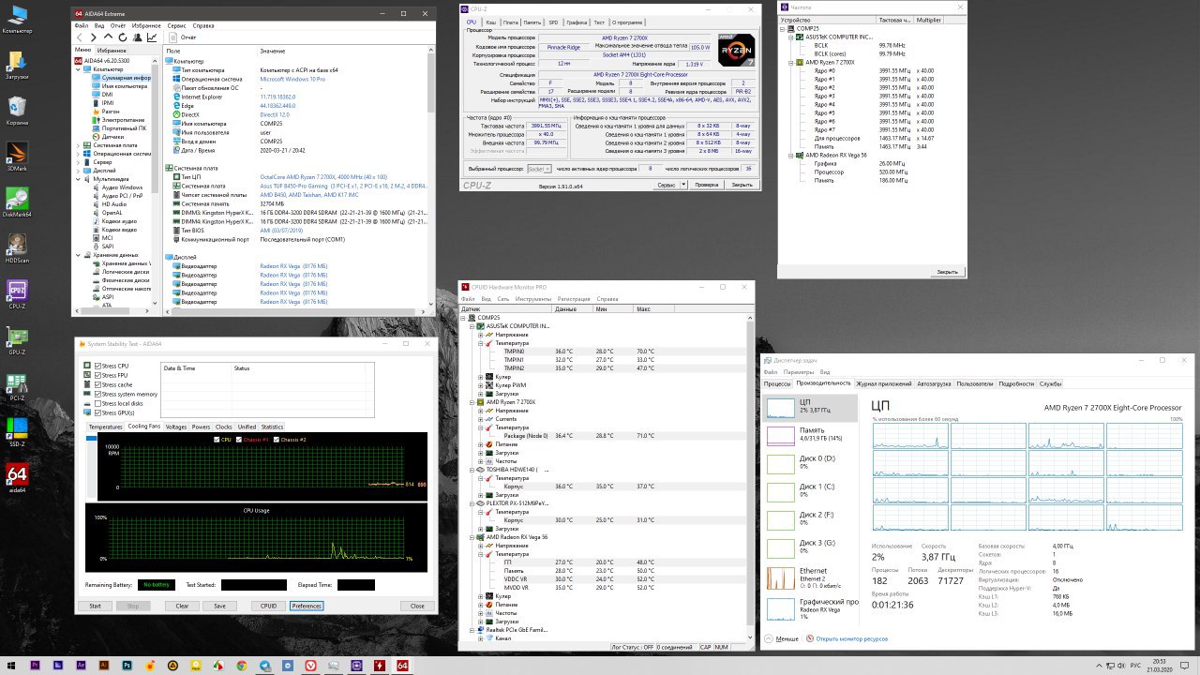Collapse the Компьютер node in AIDA64 tree
Image resolution: width=1200 pixels, height=675 pixels.
pos(78,69)
